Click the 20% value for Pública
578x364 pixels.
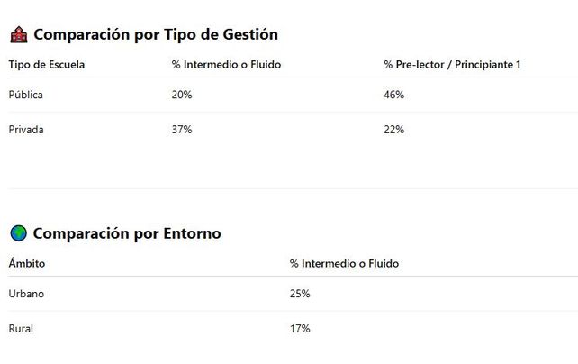[182, 95]
